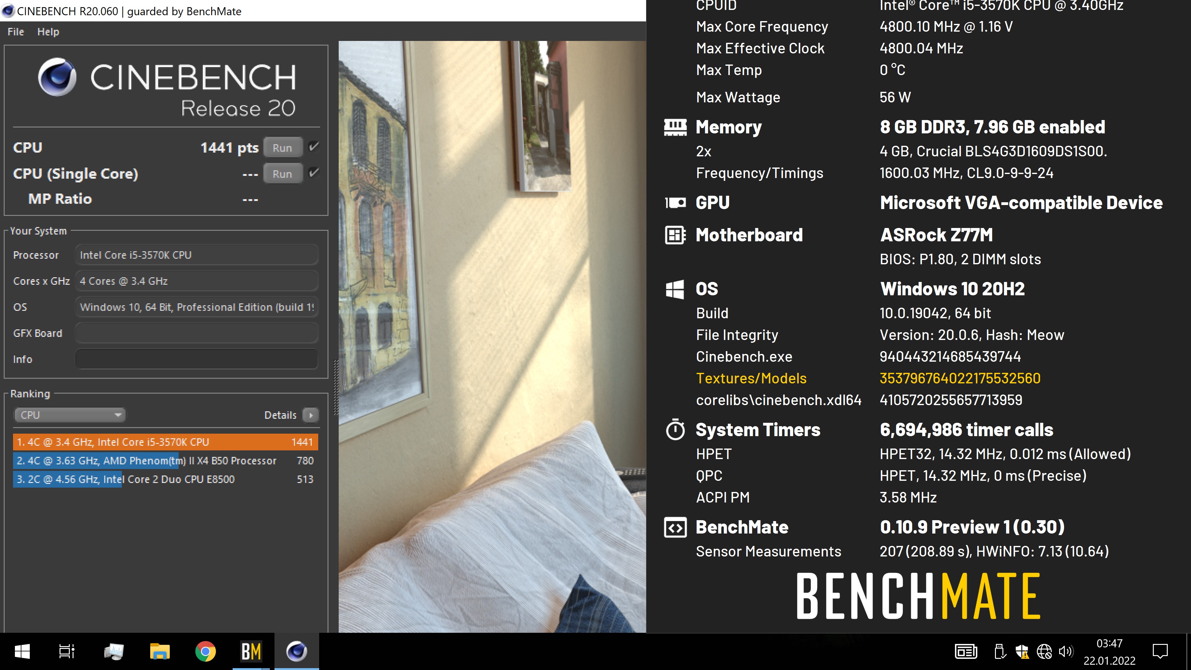
Task: Click the BenchMate code bracket icon
Action: click(x=675, y=528)
